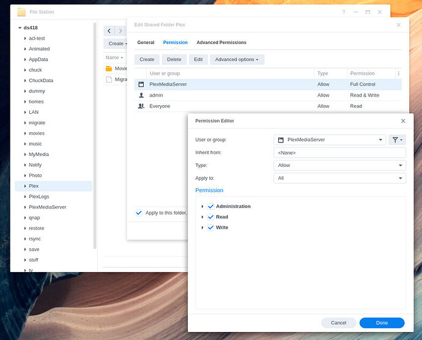Toggle Apply to this folder checkbox
Viewport: 422px width, 340px height.
[x=139, y=213]
